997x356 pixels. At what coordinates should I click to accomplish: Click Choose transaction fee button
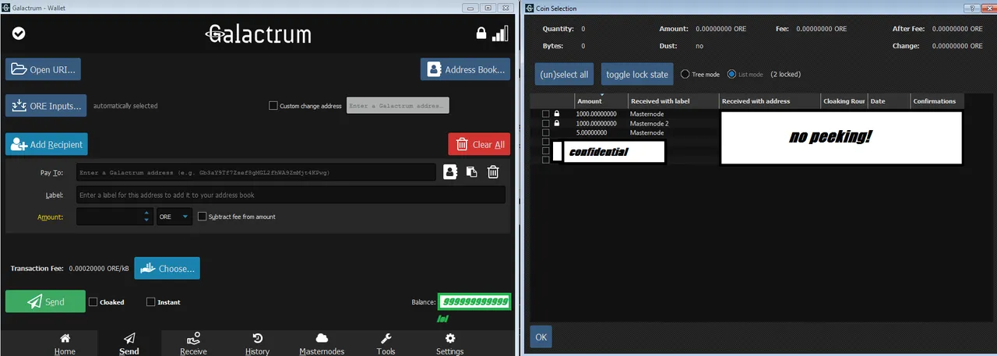coord(167,268)
